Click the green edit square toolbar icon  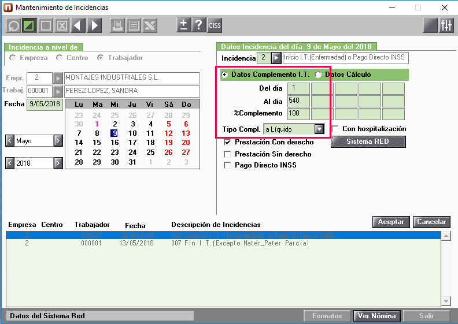point(30,25)
